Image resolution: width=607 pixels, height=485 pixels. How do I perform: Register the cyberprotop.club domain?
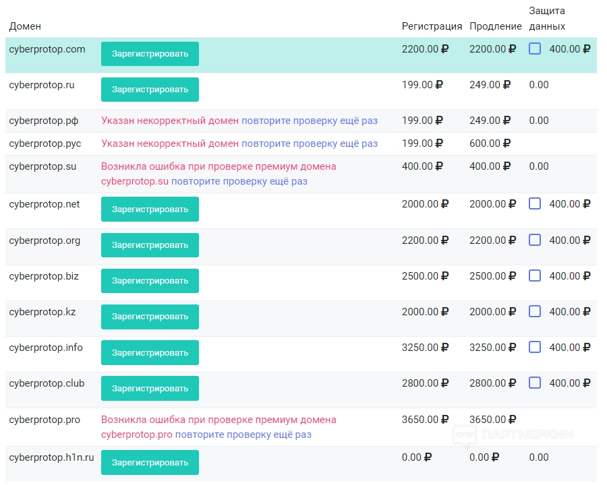150,388
